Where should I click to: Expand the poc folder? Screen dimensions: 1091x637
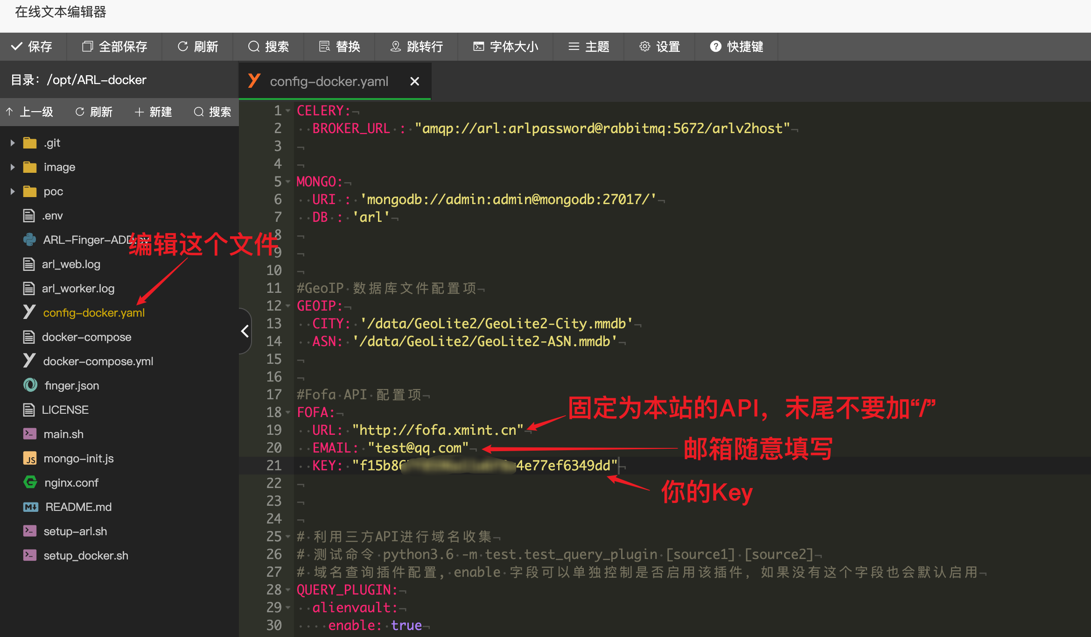click(13, 191)
